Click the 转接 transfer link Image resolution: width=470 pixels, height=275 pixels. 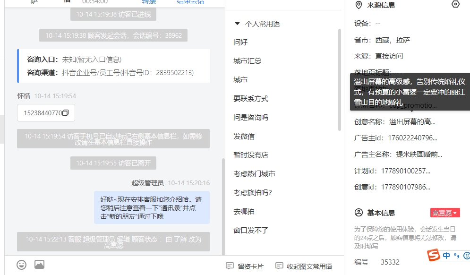(x=149, y=1)
